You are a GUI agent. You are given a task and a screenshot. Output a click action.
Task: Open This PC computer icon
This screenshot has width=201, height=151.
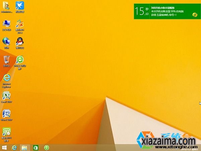pyautogui.click(x=7, y=26)
